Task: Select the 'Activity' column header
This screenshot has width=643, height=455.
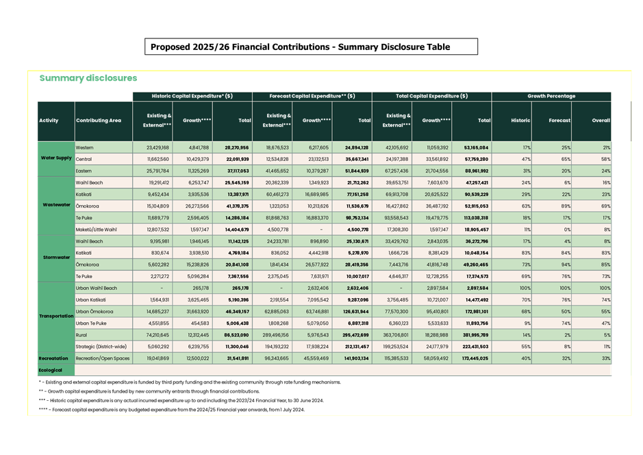Action: coord(55,121)
